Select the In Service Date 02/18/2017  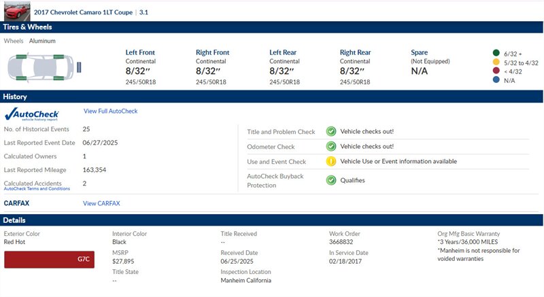[345, 261]
